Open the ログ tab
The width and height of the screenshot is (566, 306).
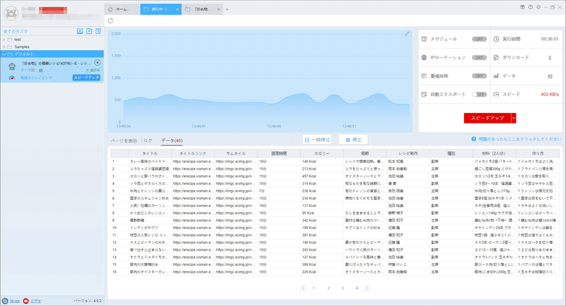coord(148,141)
